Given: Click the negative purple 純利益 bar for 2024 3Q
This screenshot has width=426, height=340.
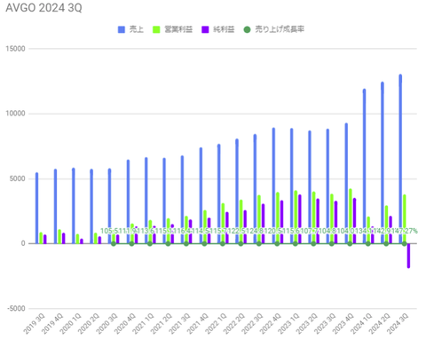Looking at the screenshot, I should point(408,256).
